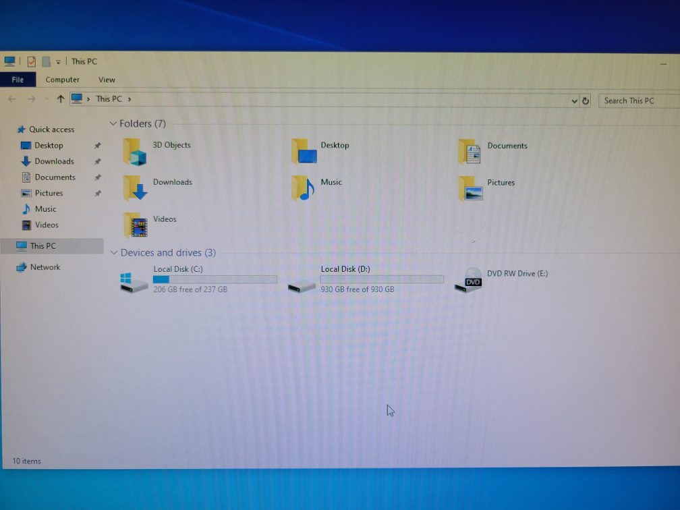Expand the chevron after This PC in address bar

(x=130, y=99)
